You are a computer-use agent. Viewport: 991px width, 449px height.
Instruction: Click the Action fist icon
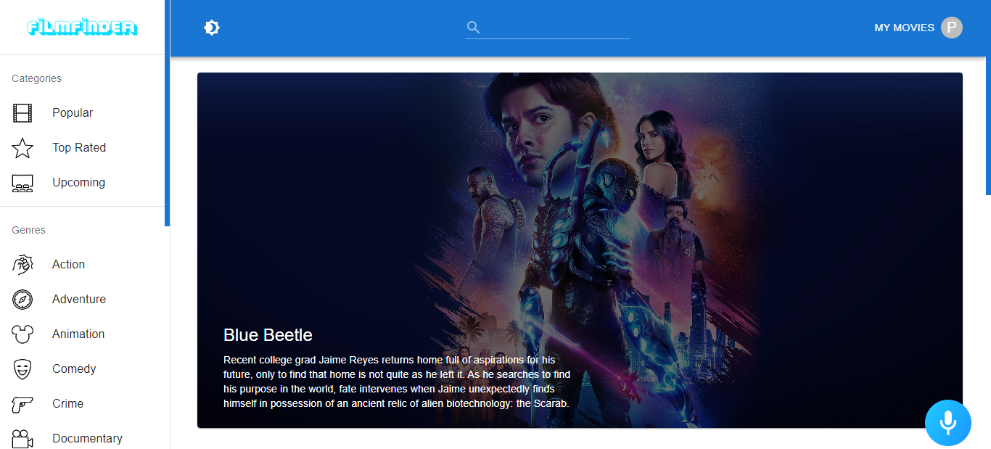click(x=22, y=265)
